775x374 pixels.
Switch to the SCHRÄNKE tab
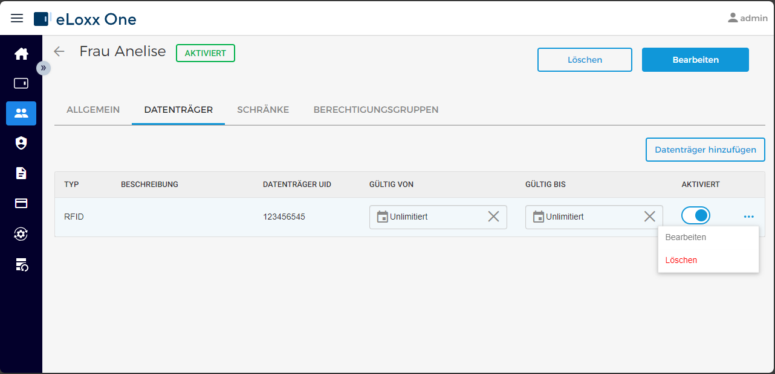(263, 110)
